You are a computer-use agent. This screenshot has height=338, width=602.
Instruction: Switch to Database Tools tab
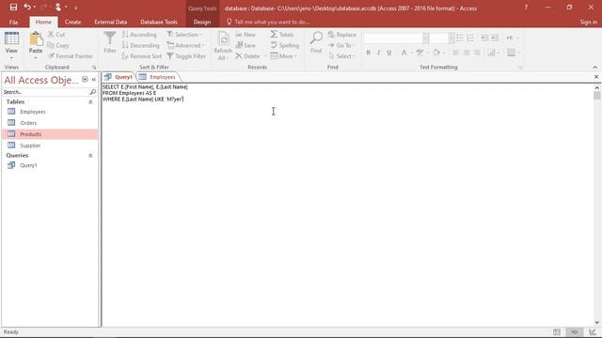click(x=159, y=22)
